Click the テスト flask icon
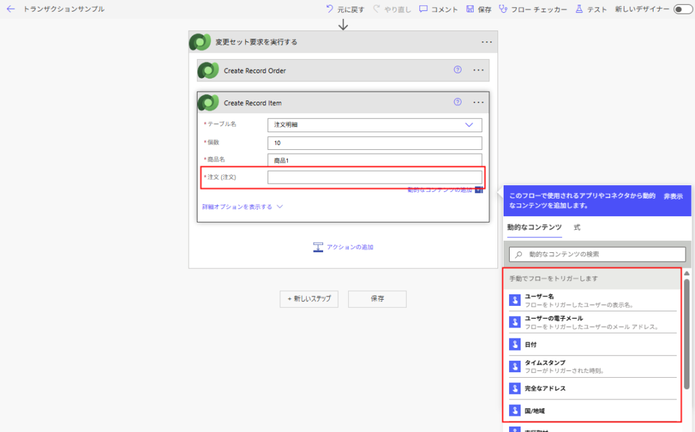The height and width of the screenshot is (432, 695). click(x=579, y=9)
